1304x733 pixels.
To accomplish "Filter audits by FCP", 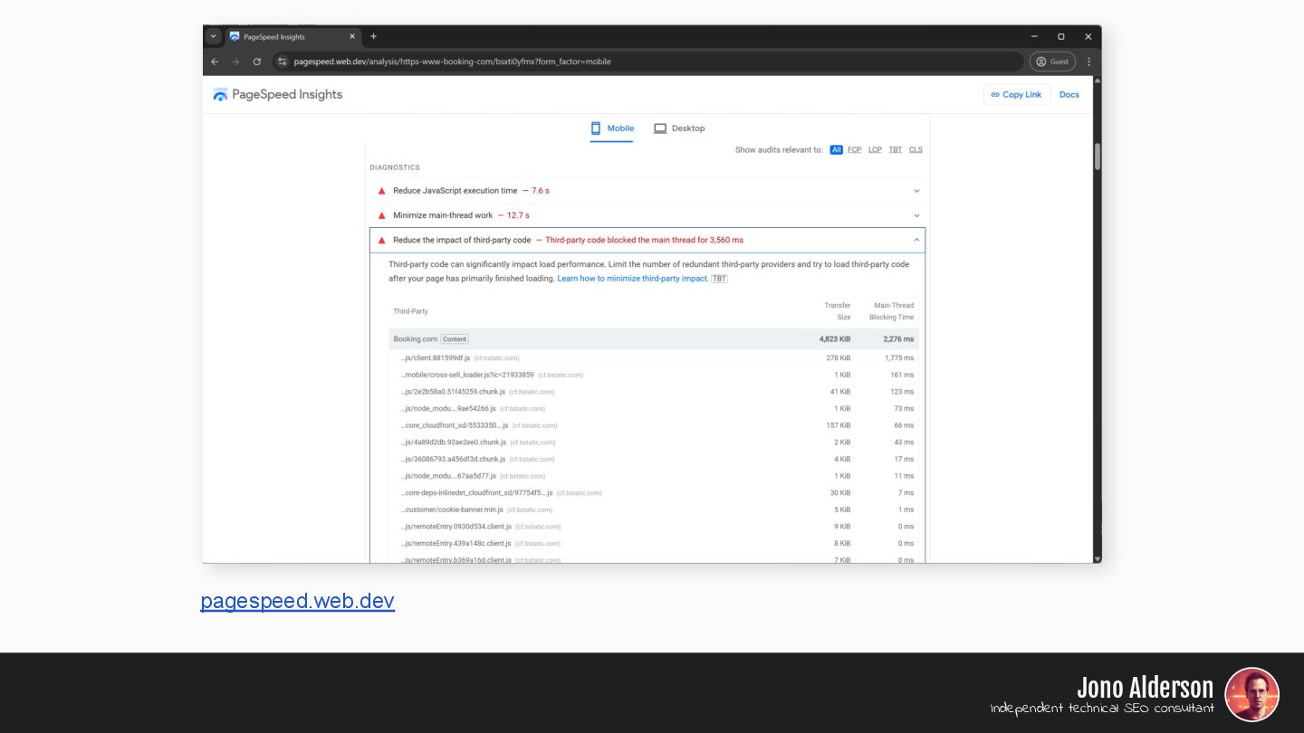I will click(x=855, y=150).
